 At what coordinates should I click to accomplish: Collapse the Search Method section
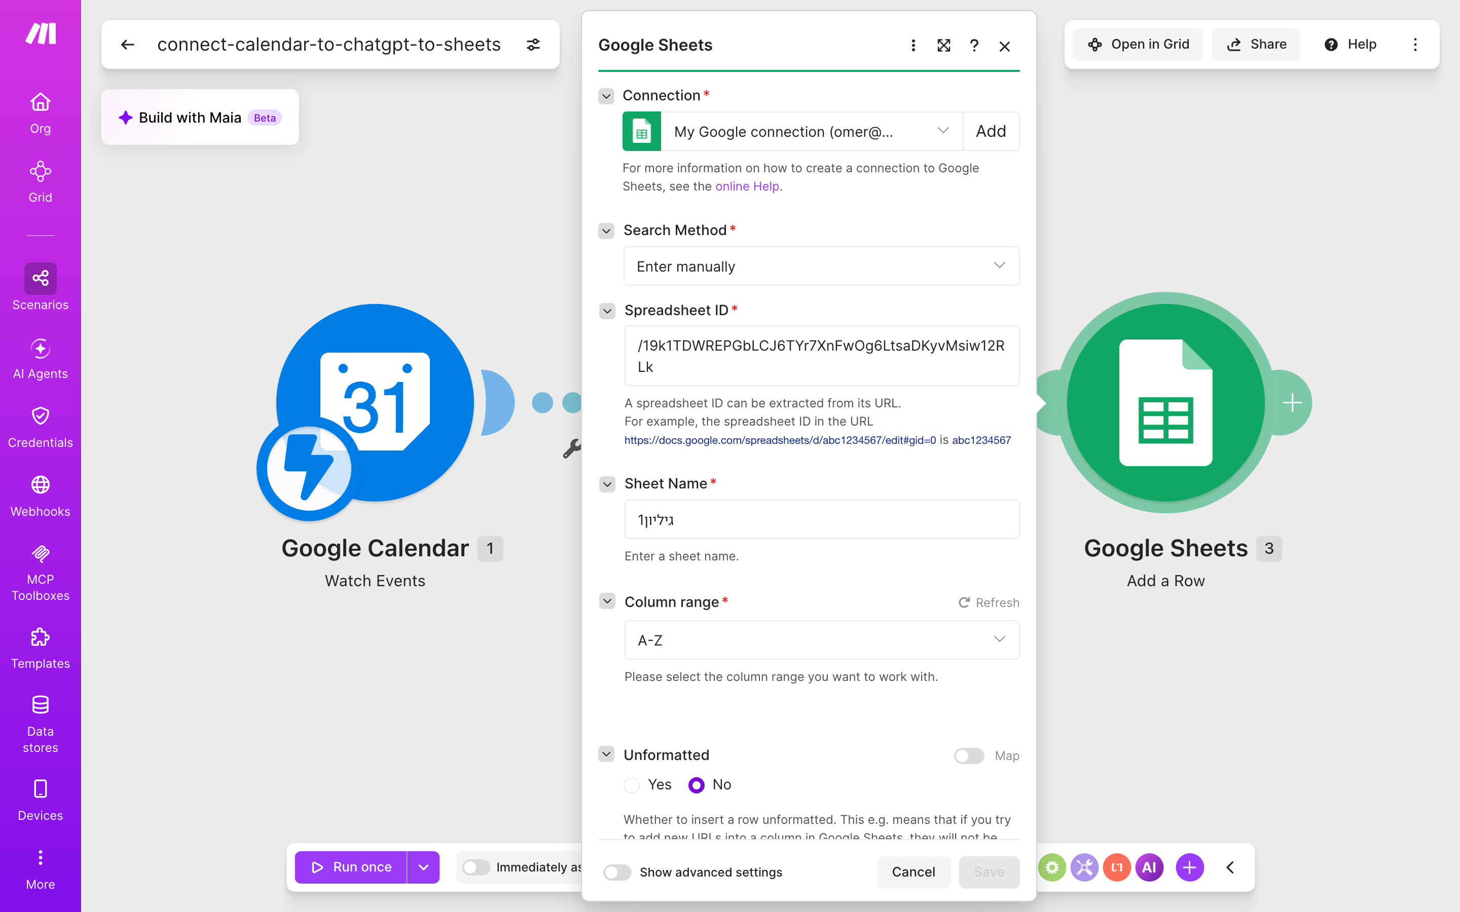[x=606, y=231]
